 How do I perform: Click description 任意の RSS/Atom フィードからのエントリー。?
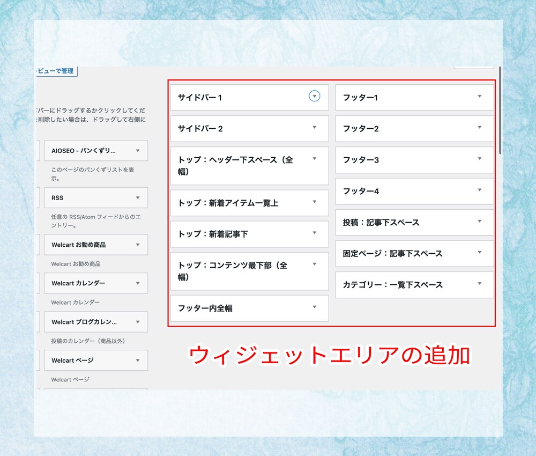96,221
